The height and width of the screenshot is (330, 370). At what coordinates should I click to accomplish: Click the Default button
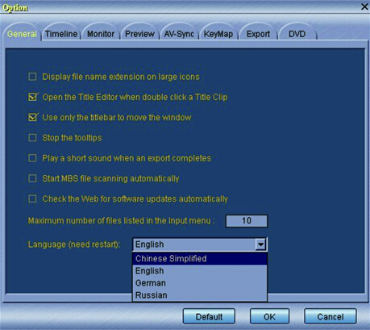(x=209, y=316)
